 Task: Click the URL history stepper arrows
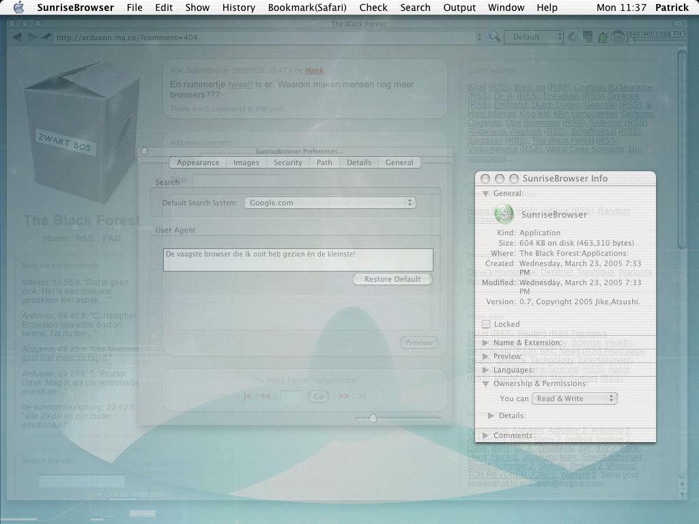click(479, 38)
